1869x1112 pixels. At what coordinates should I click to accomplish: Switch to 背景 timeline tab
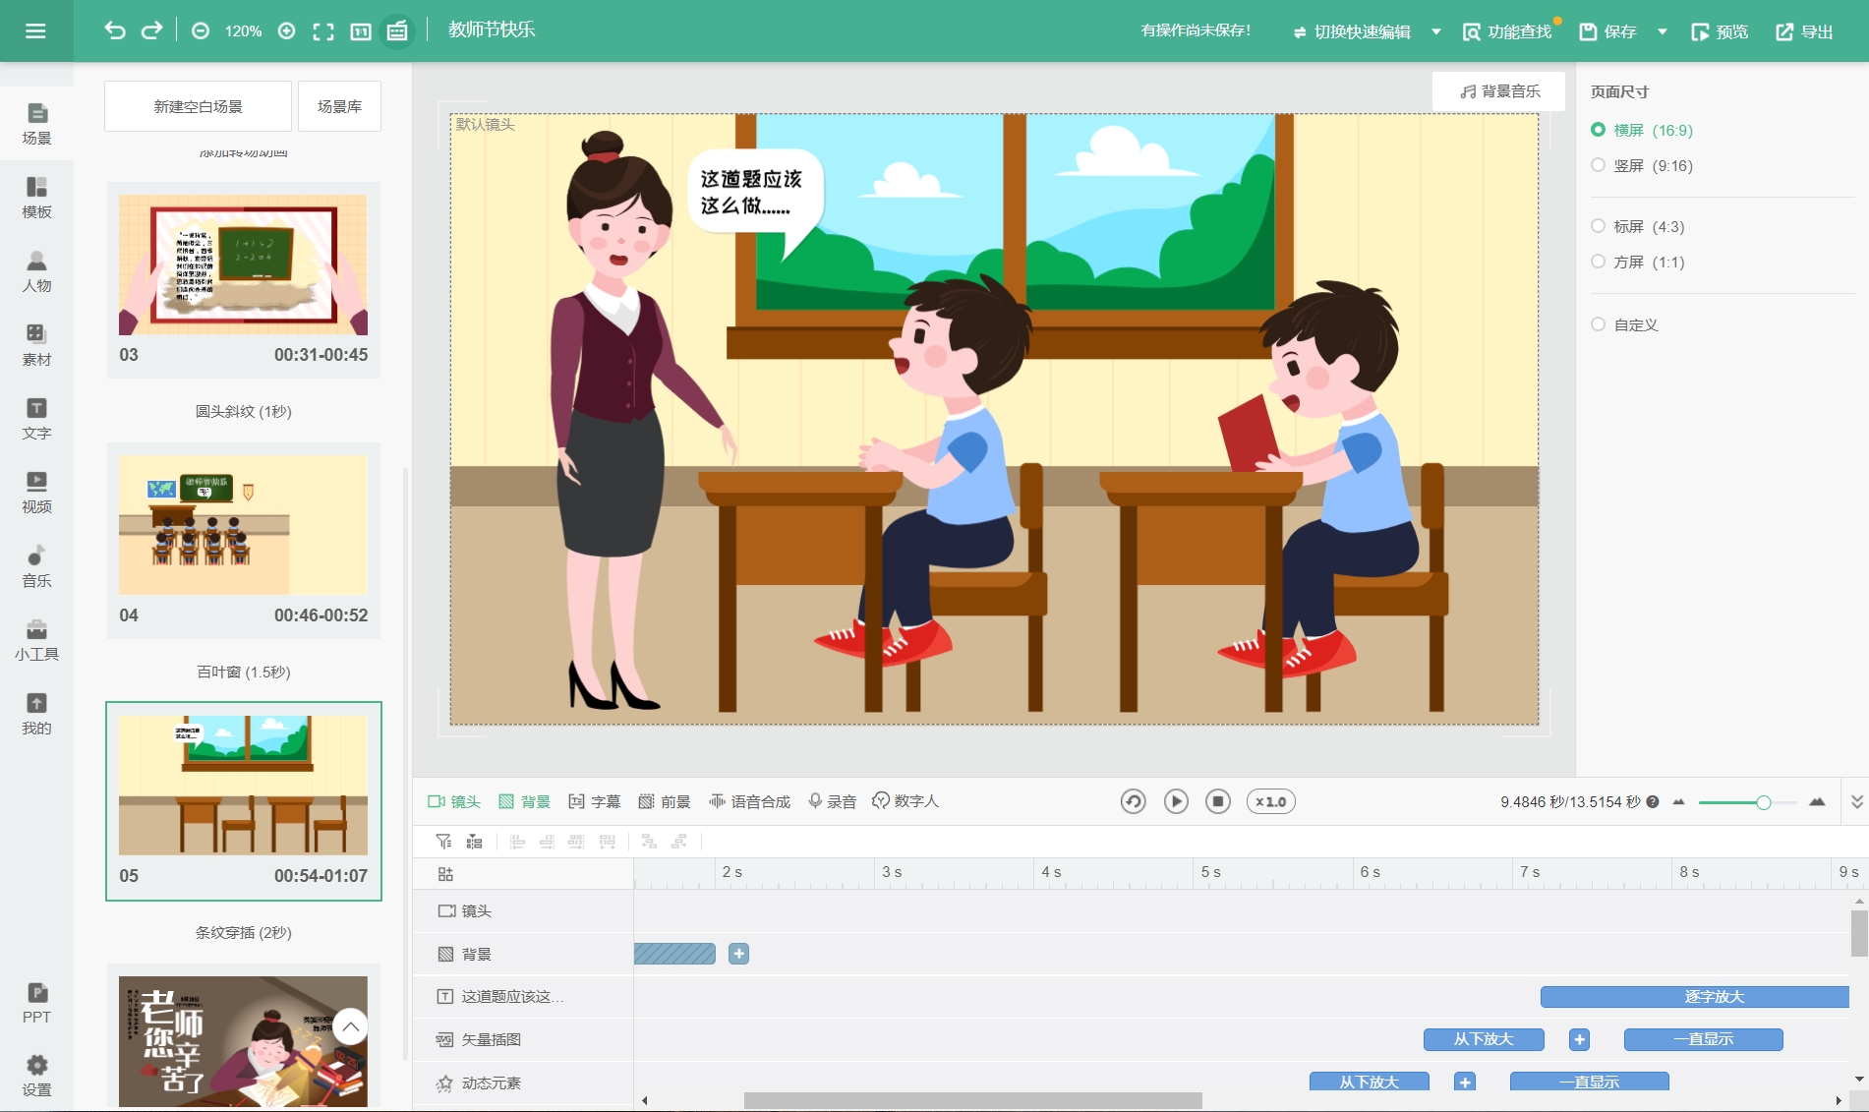click(x=524, y=801)
